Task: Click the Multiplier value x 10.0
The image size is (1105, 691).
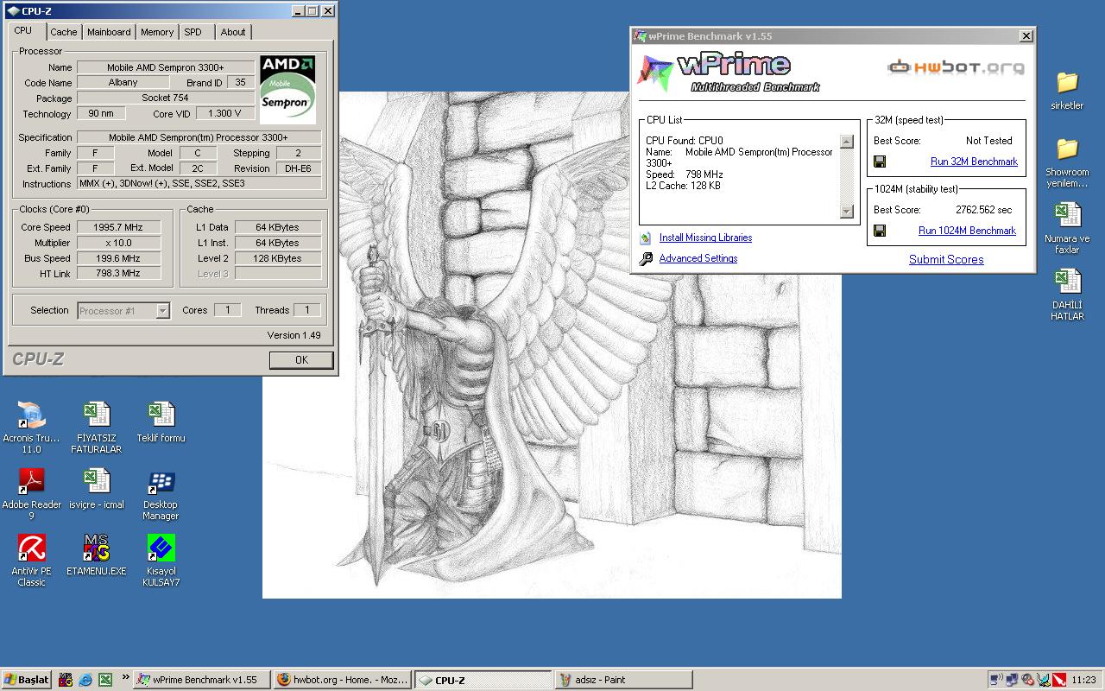Action: (117, 243)
